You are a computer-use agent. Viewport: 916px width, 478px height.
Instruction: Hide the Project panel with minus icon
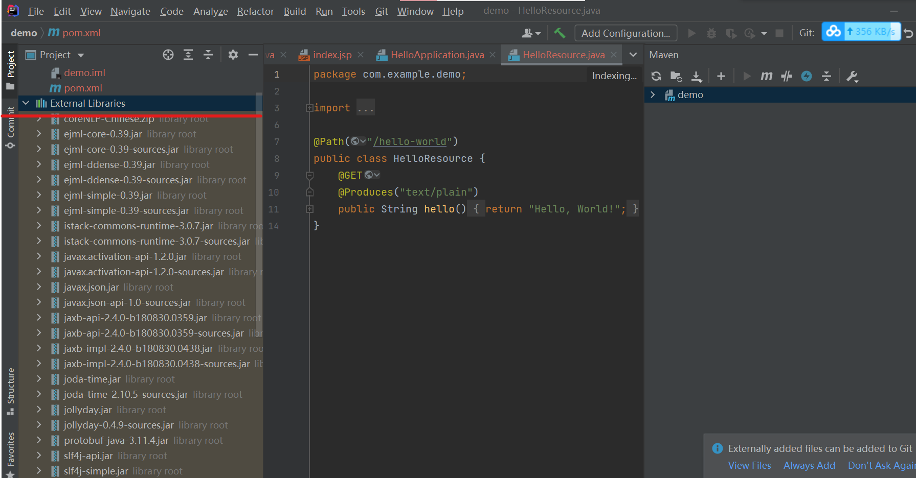pos(253,55)
